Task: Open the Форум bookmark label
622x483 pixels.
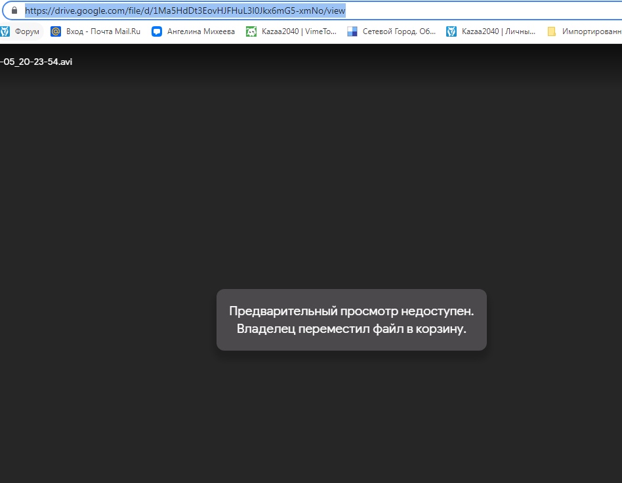Action: 27,31
